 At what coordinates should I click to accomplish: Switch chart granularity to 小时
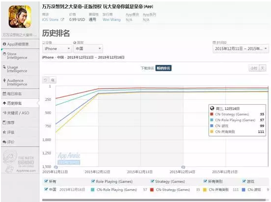pyautogui.click(x=254, y=68)
